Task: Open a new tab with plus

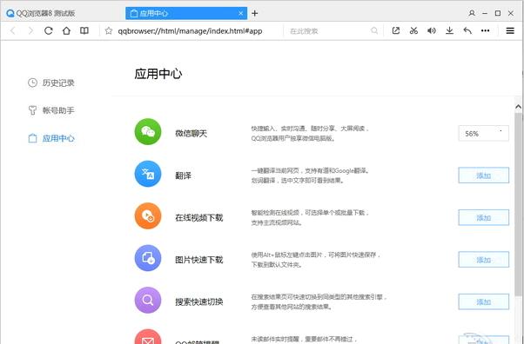Action: point(255,13)
